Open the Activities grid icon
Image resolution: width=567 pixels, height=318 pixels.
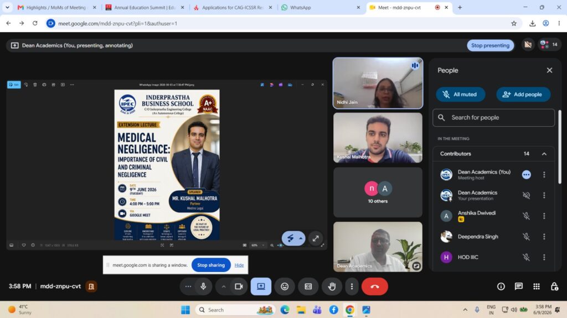click(536, 286)
